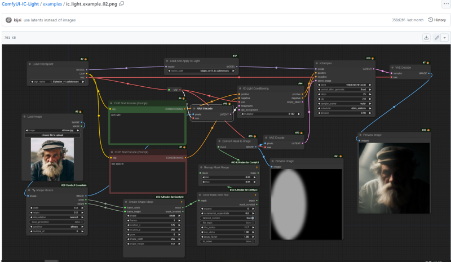The image size is (451, 262).
Task: Open sampler_name selector in KSampler
Action: [344, 104]
